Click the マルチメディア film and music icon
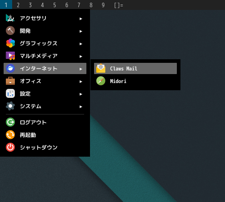225x202 pixels. 10,56
